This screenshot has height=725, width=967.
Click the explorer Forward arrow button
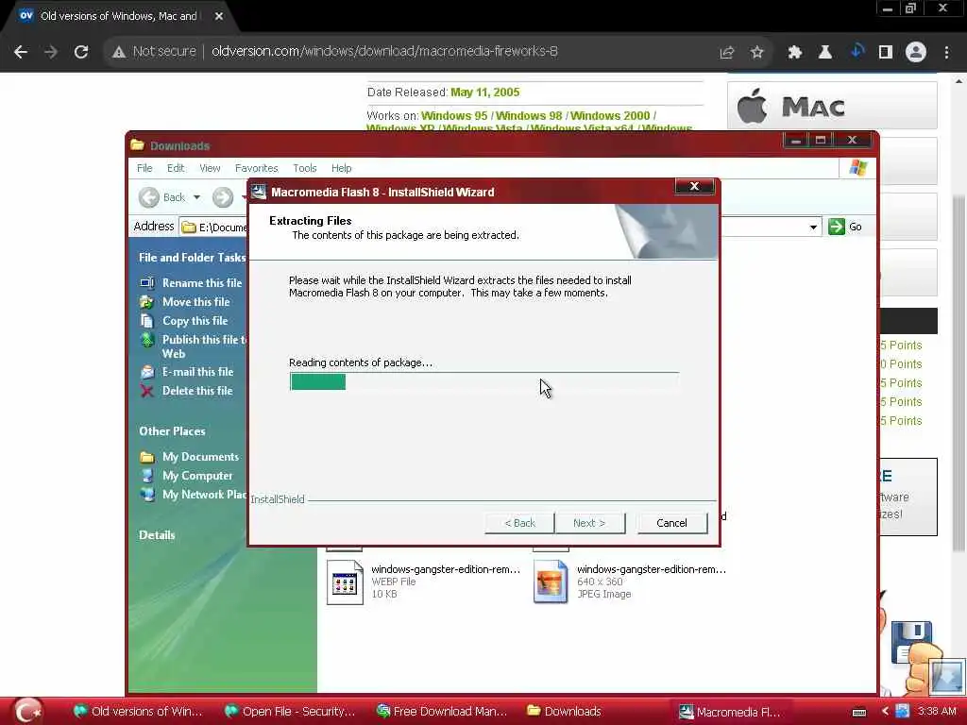point(223,197)
